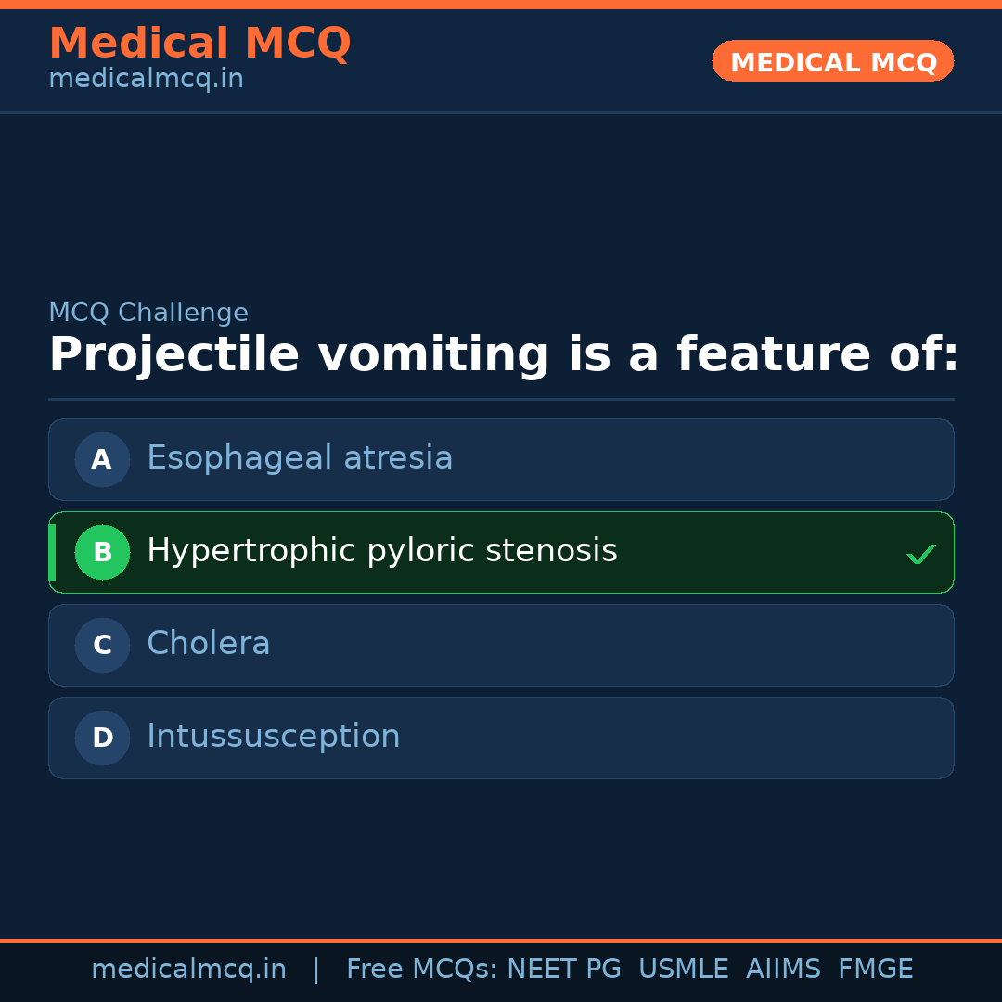Choose the Hypertrophic pyloric stenosis option
1002x1002 pixels.
click(381, 551)
